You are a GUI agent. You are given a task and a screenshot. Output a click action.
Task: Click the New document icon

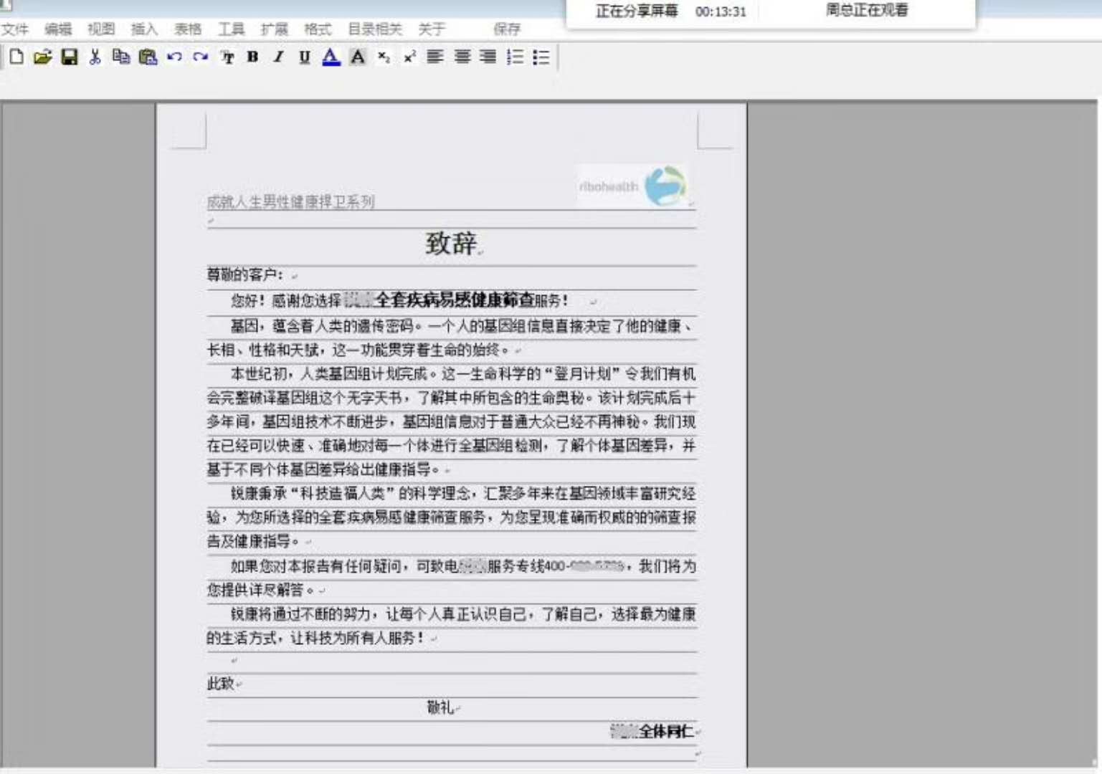click(x=16, y=57)
